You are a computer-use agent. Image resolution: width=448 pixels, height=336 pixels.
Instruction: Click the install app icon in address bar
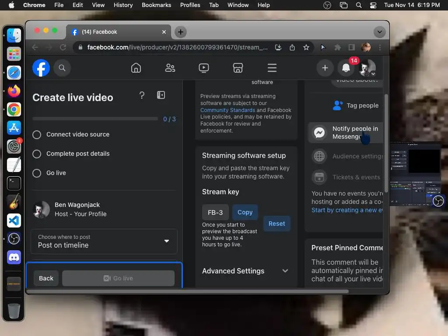tap(278, 47)
